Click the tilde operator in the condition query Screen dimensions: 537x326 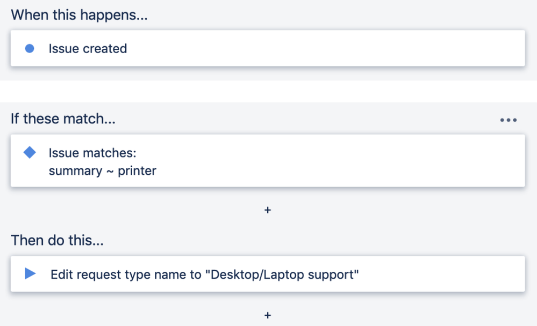point(110,172)
